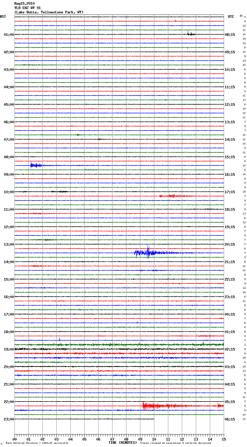
Task: Select the 06:00 MST hour label
Action: pos(9,122)
